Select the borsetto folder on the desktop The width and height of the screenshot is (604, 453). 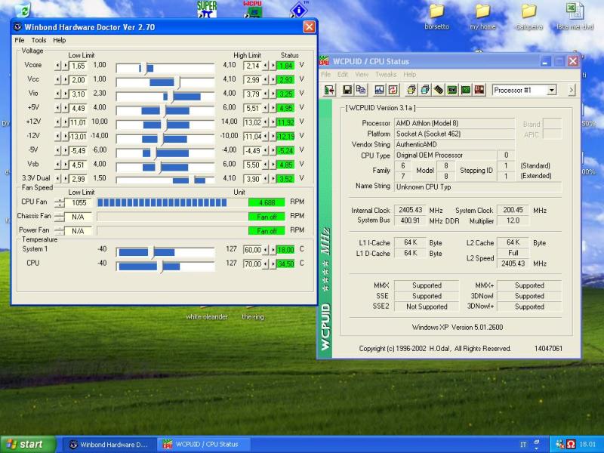click(437, 16)
